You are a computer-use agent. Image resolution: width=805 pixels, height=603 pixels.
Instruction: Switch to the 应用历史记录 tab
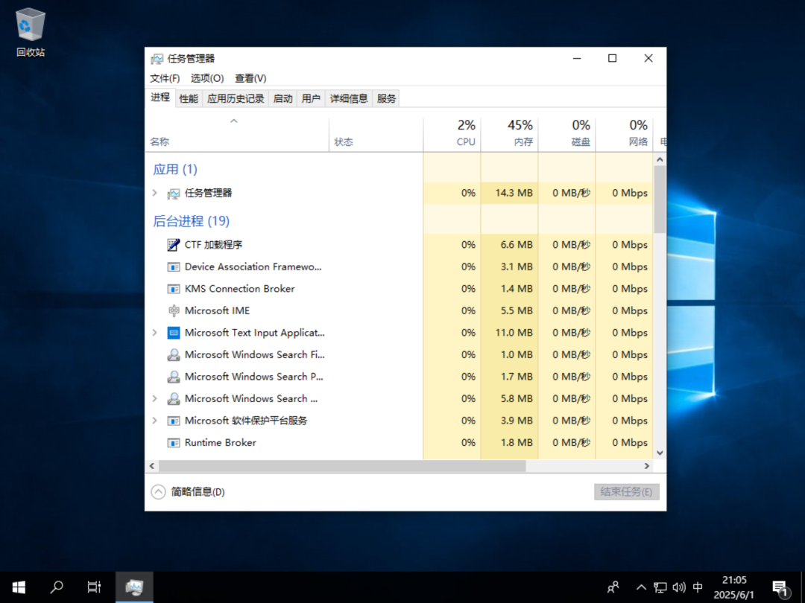click(236, 98)
